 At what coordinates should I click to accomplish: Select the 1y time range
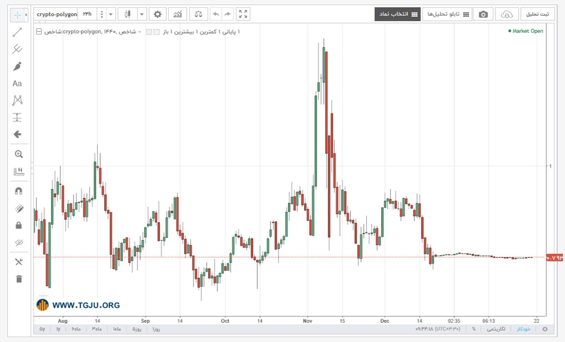(58, 329)
